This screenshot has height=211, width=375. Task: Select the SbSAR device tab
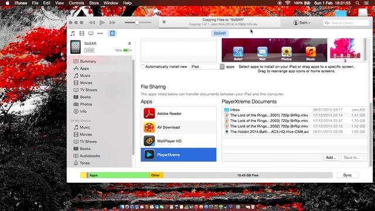[220, 33]
